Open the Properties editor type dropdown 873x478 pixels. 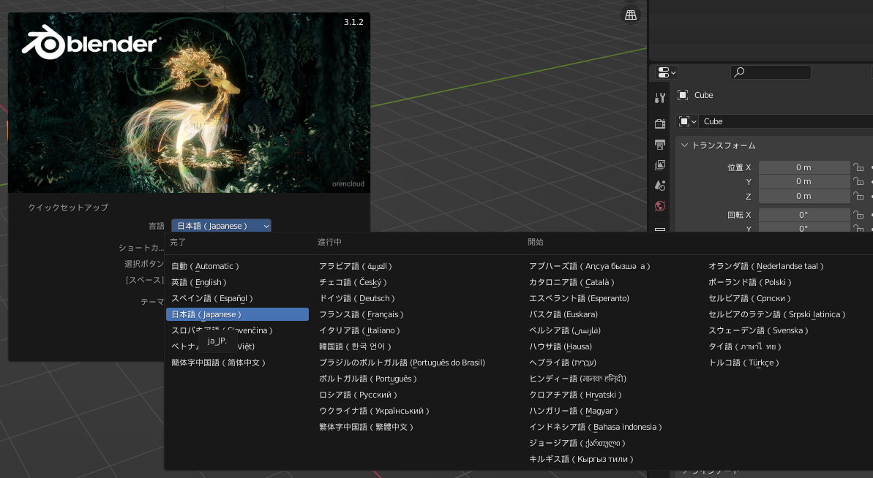coord(667,72)
